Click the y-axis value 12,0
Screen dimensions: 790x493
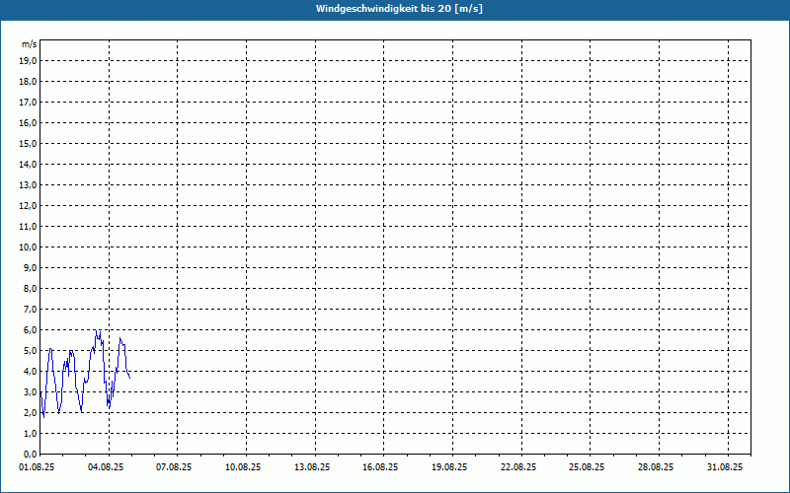(28, 206)
